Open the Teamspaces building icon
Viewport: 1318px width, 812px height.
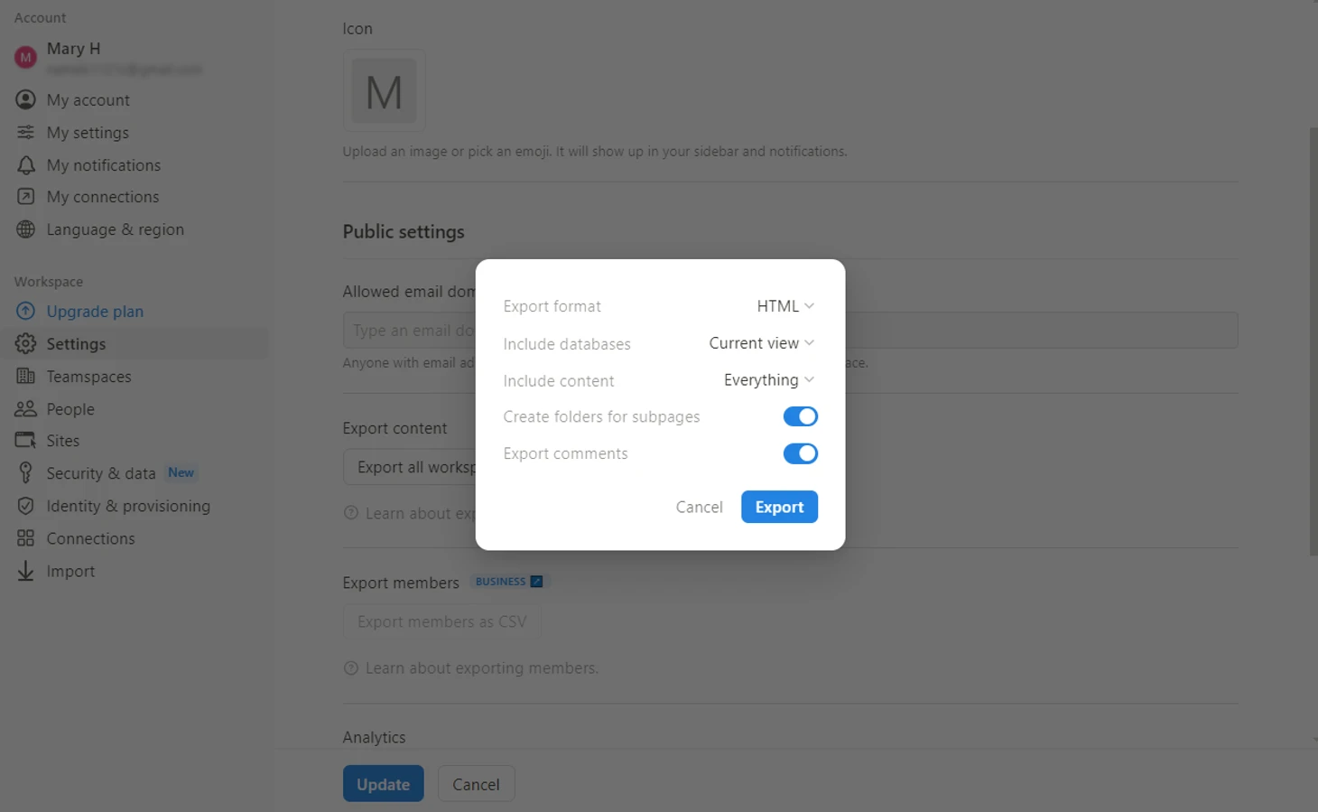[25, 376]
